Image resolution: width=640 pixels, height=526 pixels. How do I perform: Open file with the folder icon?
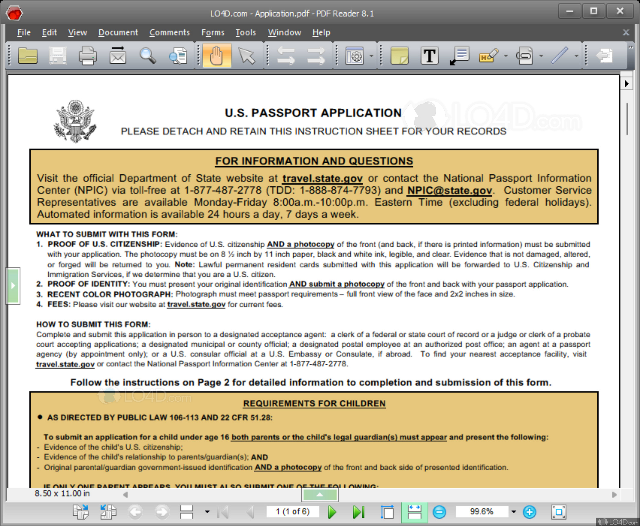click(28, 56)
